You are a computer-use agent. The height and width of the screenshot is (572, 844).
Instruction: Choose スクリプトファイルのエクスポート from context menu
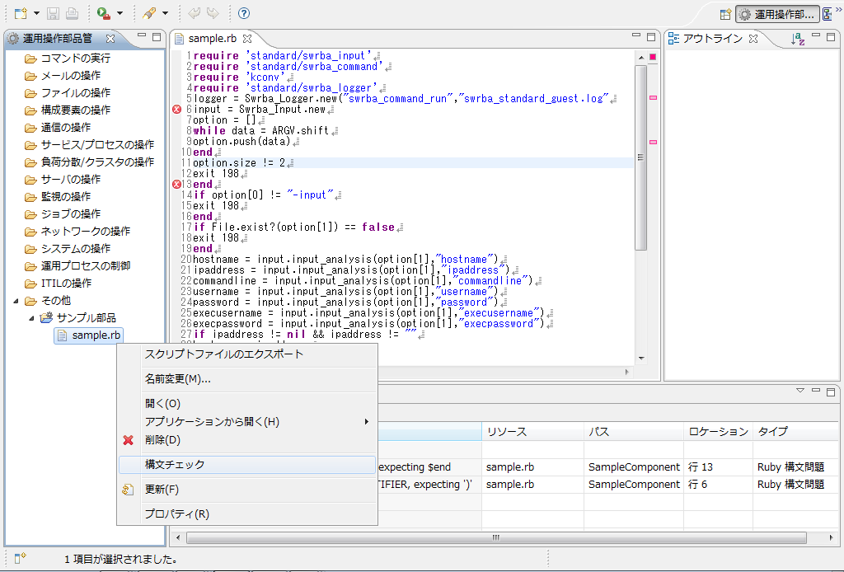pos(247,354)
